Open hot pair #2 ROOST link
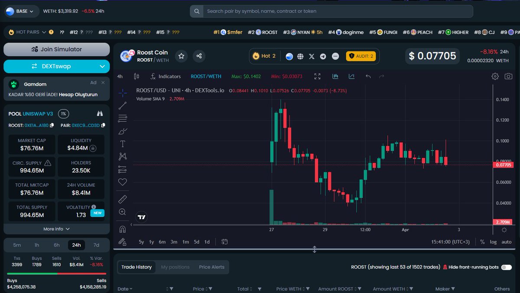Viewport: 520px width, 293px height. click(x=263, y=32)
